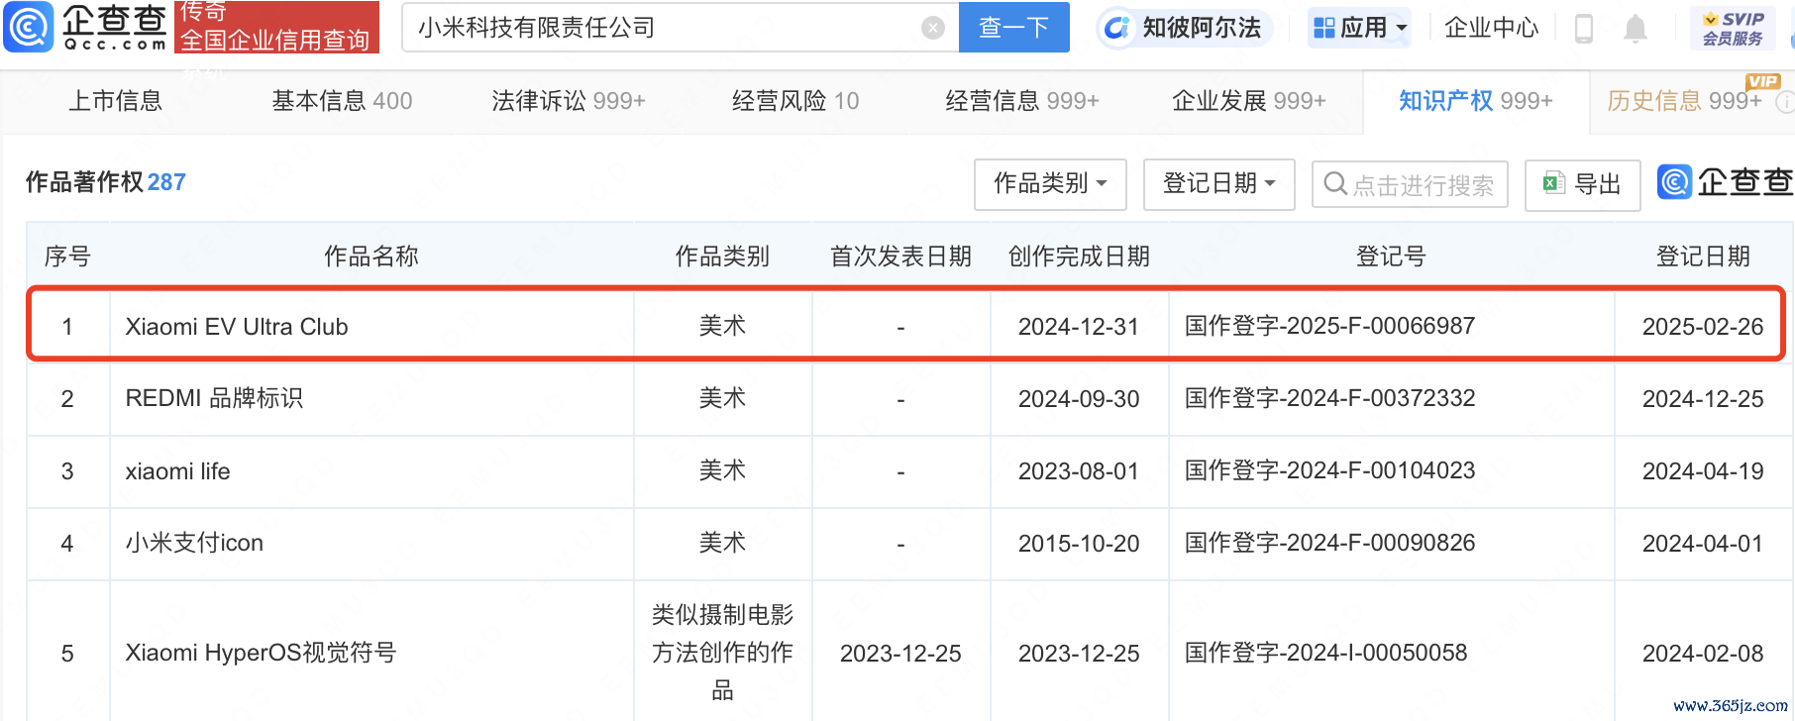This screenshot has width=1795, height=721.
Task: Open 知彼阿尔法 assistant
Action: (x=1183, y=28)
